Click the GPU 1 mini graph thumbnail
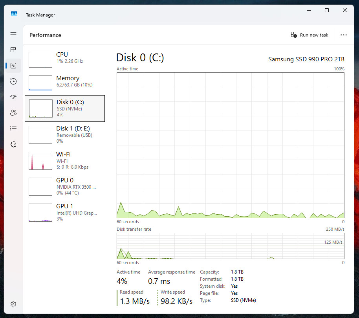The height and width of the screenshot is (318, 359). pos(40,213)
